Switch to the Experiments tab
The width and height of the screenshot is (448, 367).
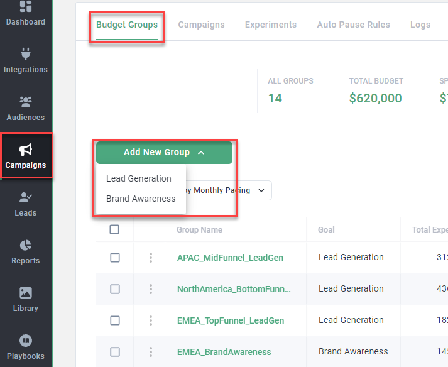[270, 25]
